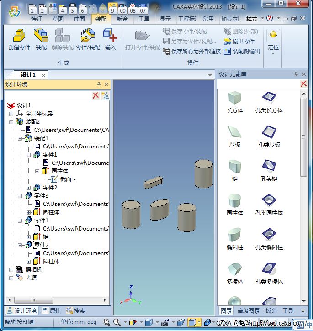The width and height of the screenshot is (313, 331).
Task: Select the 孔类长方体 element
Action: click(x=269, y=102)
